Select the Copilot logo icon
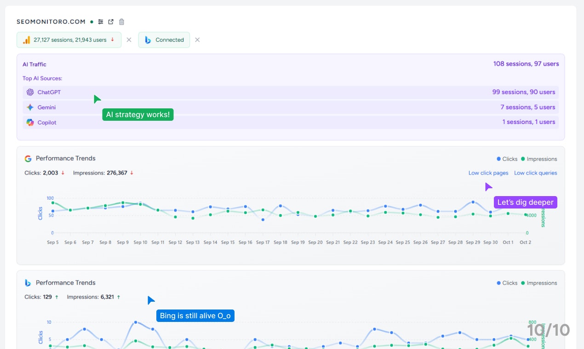Screen dimensions: 584x349 [x=30, y=123]
